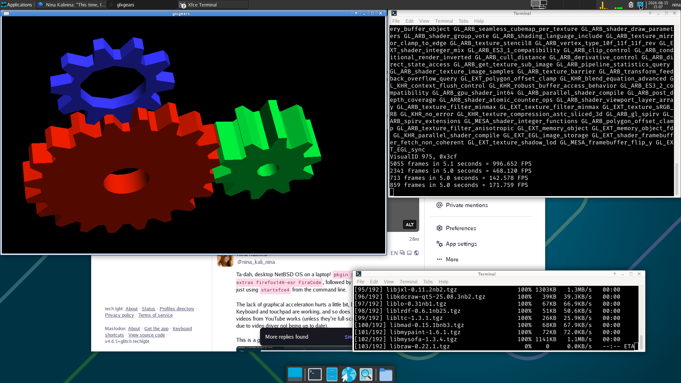Open the Get the app link
Image resolution: width=681 pixels, height=383 pixels.
156,328
